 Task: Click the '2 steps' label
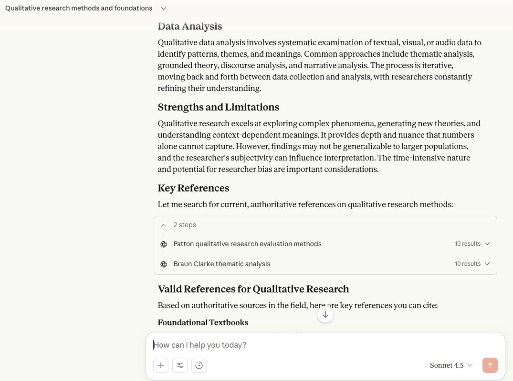[x=185, y=225]
